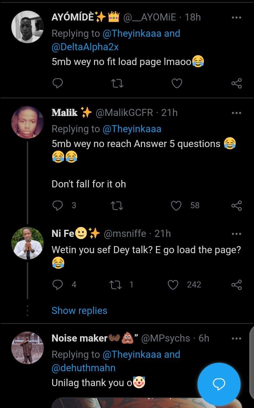Viewport: 254px width, 408px height.
Task: Like Malik's tweet with 58 likes
Action: coord(176,205)
